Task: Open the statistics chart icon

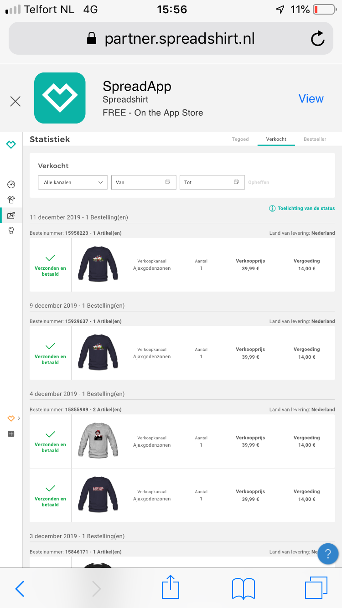Action: click(11, 215)
